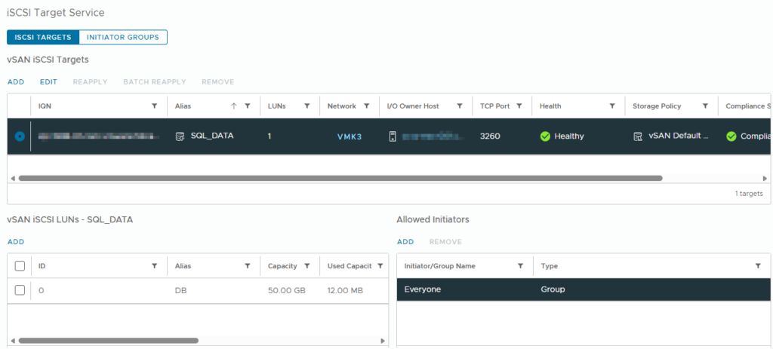Screen dimensions: 773x349
Task: Filter the targets Alias column
Action: (x=248, y=106)
